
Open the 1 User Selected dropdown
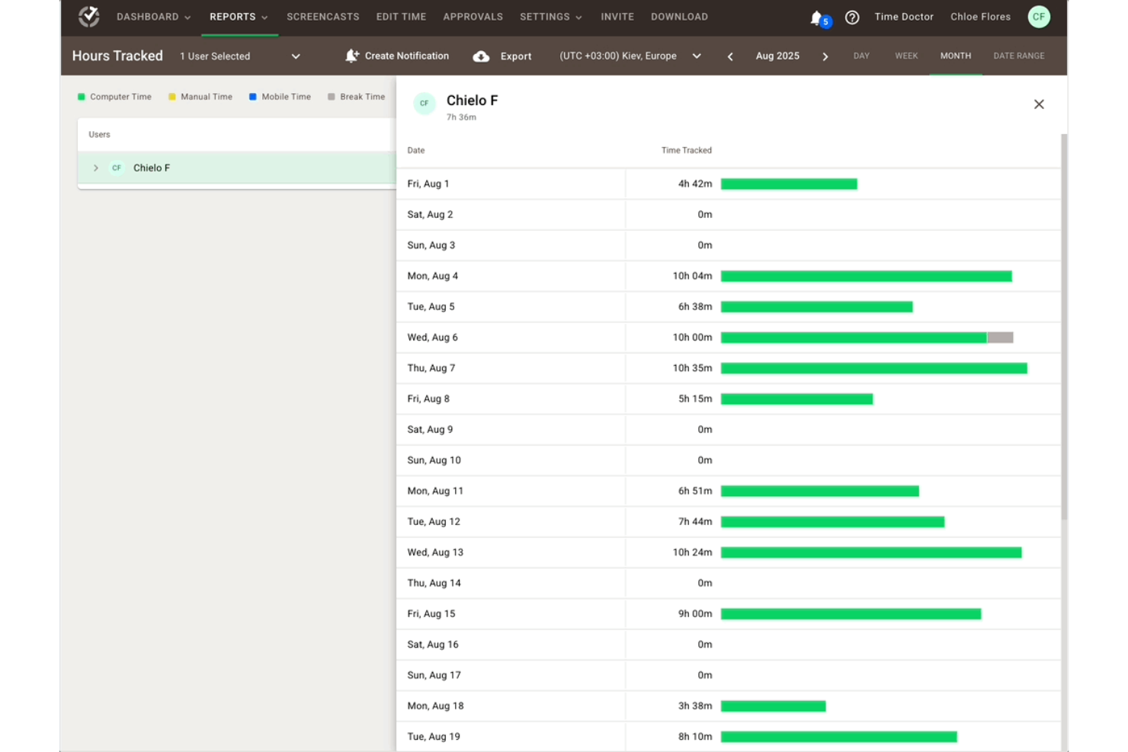(296, 56)
